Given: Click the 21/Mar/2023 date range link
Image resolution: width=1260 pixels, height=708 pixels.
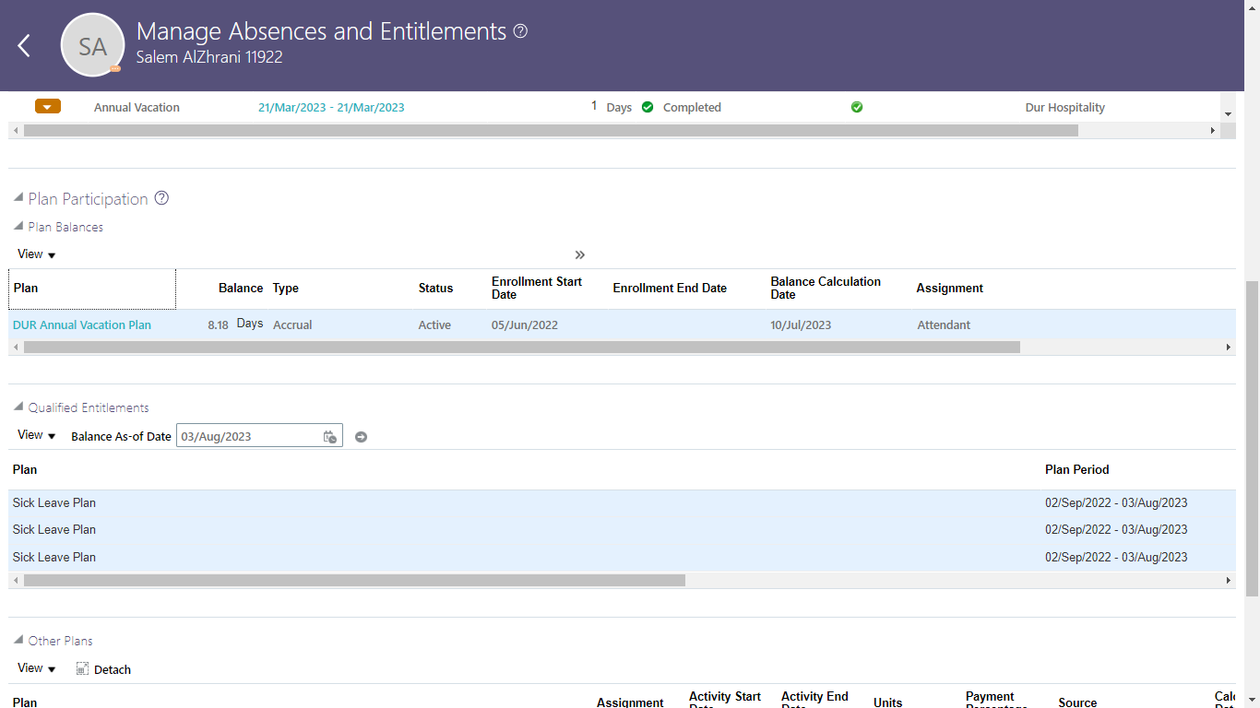Looking at the screenshot, I should (330, 107).
